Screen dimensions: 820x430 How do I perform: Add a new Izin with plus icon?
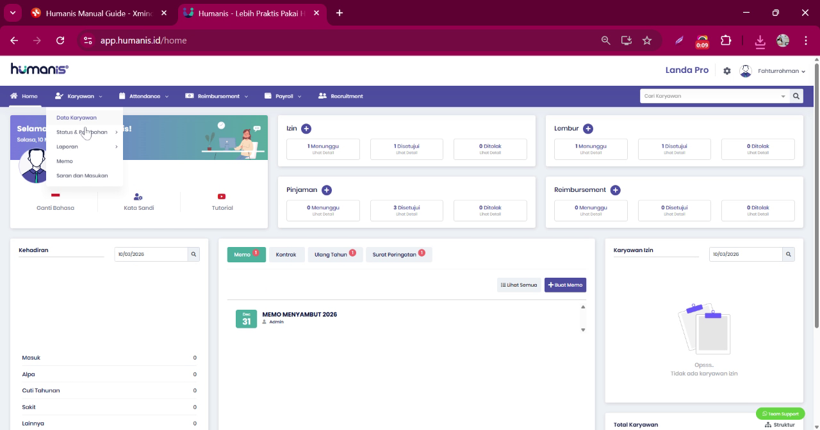click(x=306, y=129)
